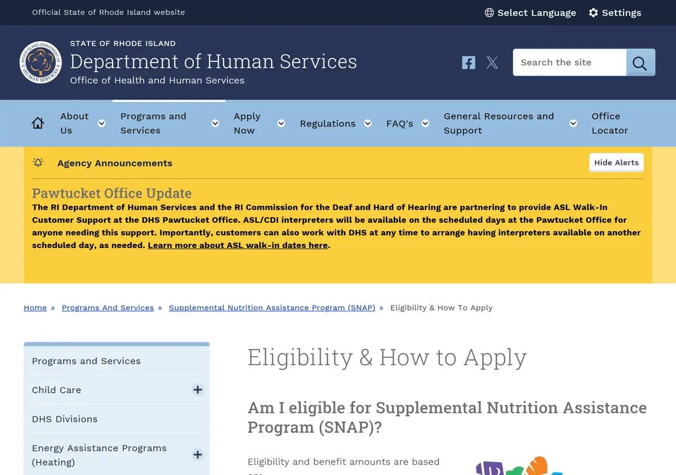Viewport: 676px width, 475px height.
Task: Click the gear icon next to Settings
Action: [x=593, y=12]
